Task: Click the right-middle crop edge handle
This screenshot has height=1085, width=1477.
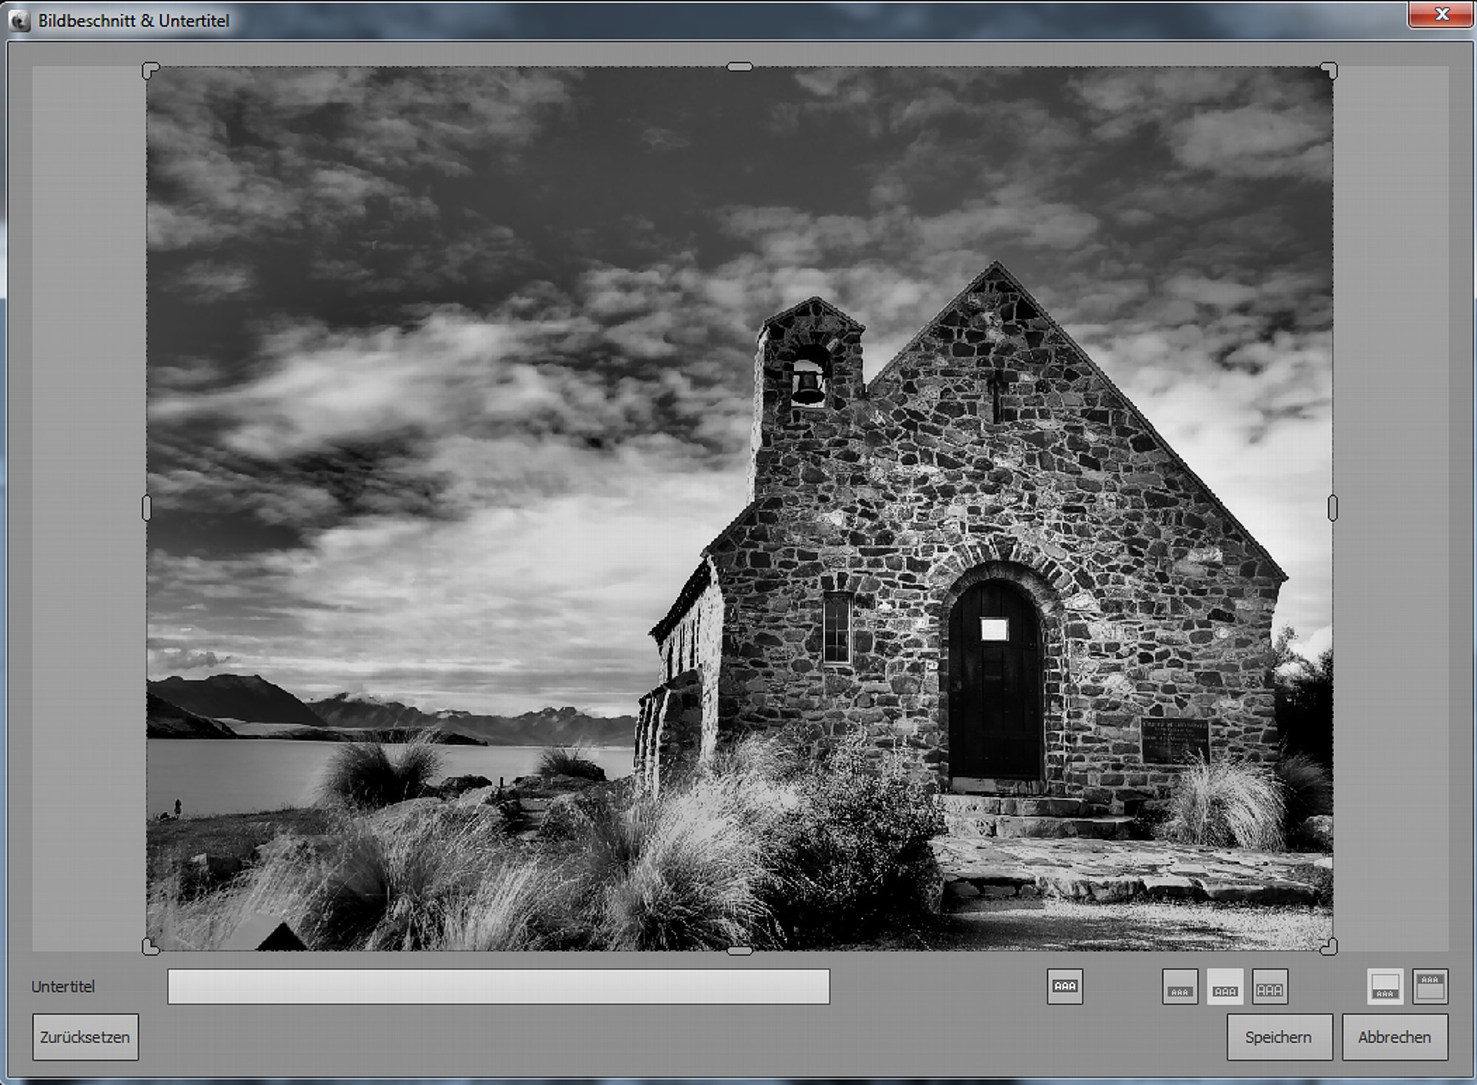Action: tap(1332, 508)
